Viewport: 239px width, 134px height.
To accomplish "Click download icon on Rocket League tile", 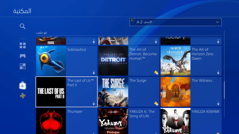I will click(94, 41).
